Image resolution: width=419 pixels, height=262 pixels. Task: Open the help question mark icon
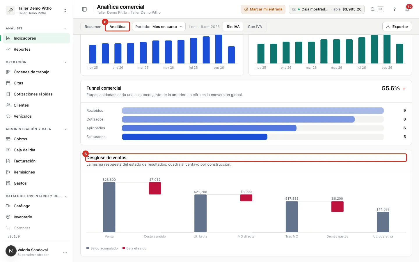[x=395, y=9]
